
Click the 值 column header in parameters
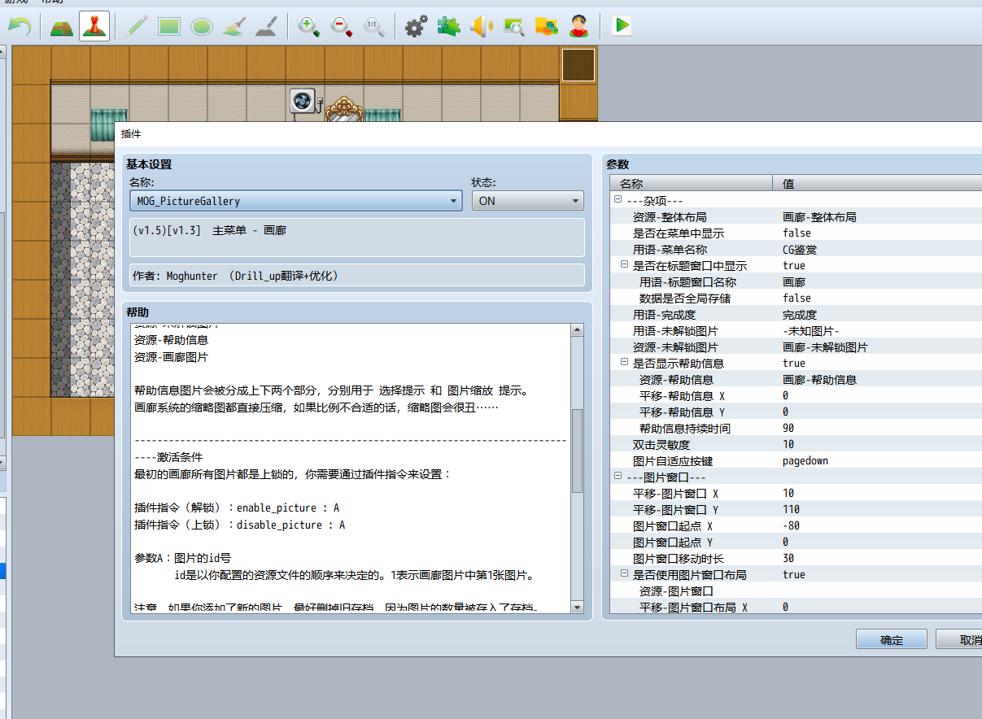[x=877, y=184]
